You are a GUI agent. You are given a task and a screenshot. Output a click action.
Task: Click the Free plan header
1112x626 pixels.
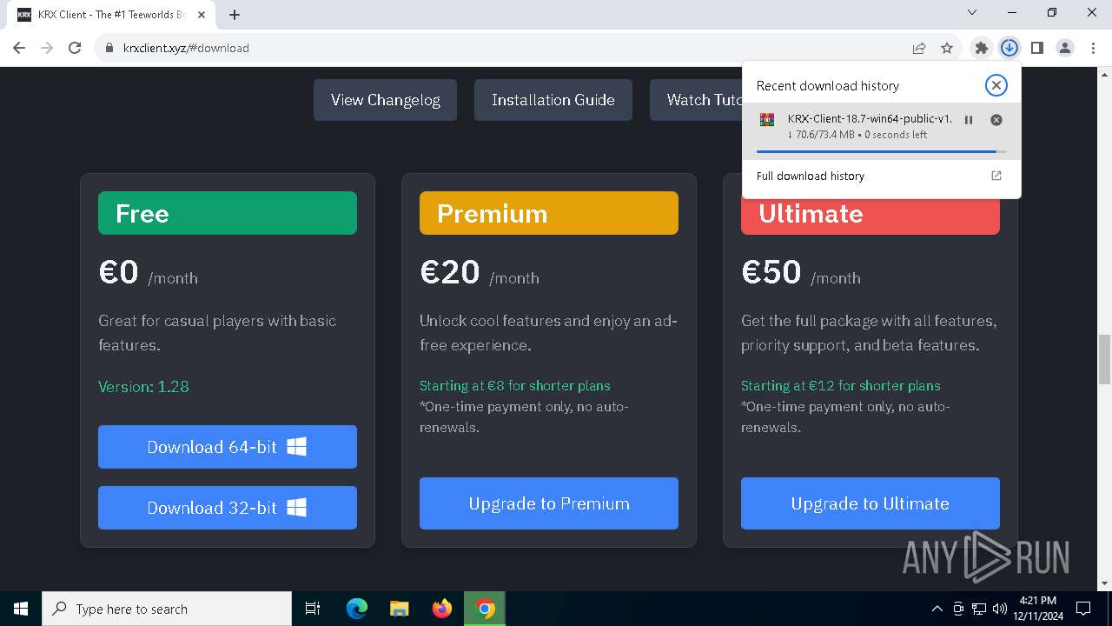pos(228,213)
